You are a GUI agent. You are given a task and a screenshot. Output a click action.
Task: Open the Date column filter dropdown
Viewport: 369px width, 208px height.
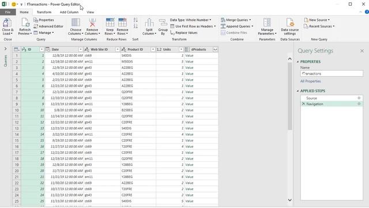81,49
